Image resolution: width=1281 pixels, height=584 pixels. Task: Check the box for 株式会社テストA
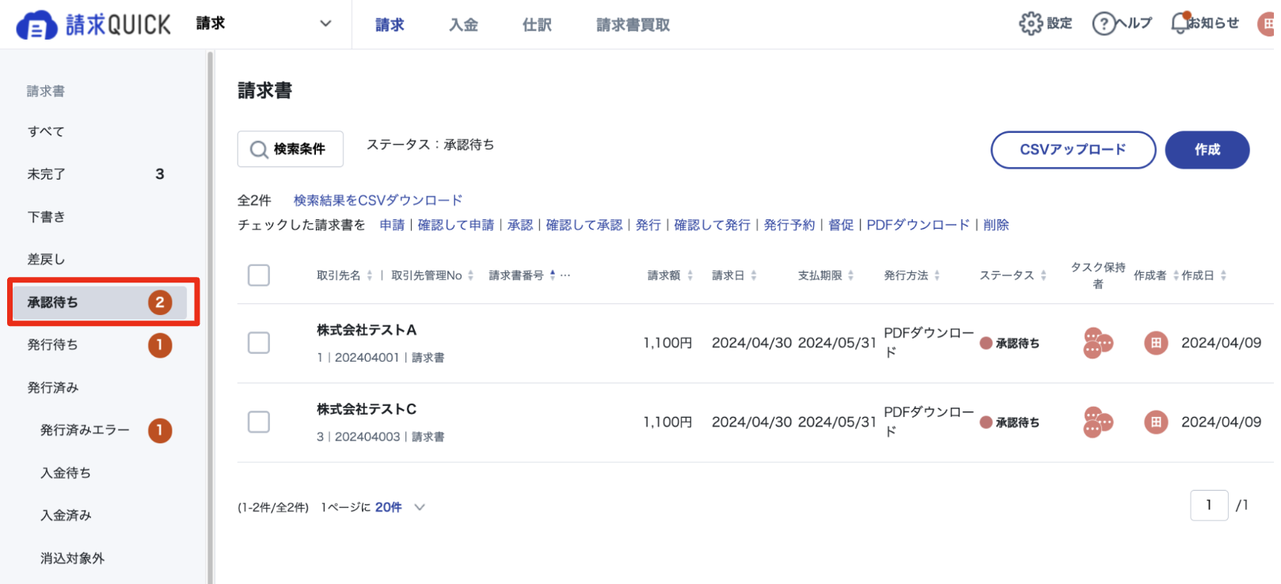click(x=259, y=343)
